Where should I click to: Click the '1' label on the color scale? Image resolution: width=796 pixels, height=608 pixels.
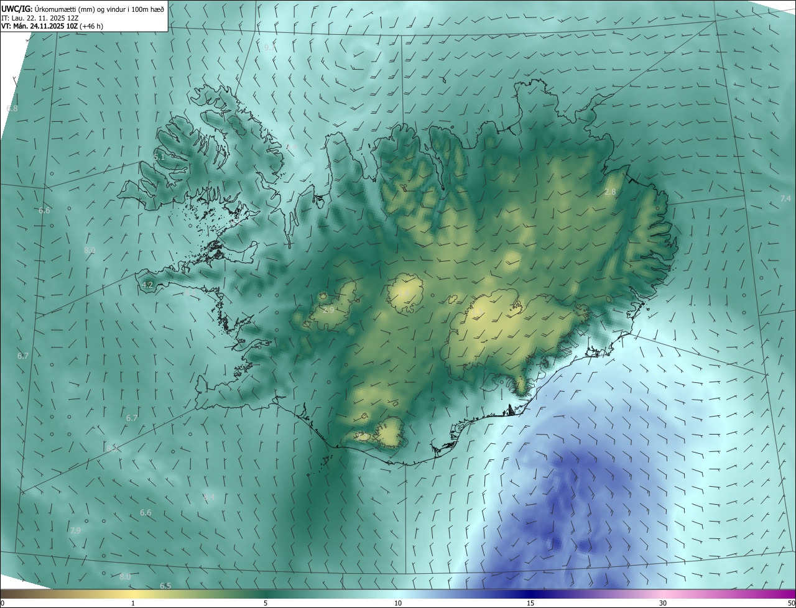(133, 603)
